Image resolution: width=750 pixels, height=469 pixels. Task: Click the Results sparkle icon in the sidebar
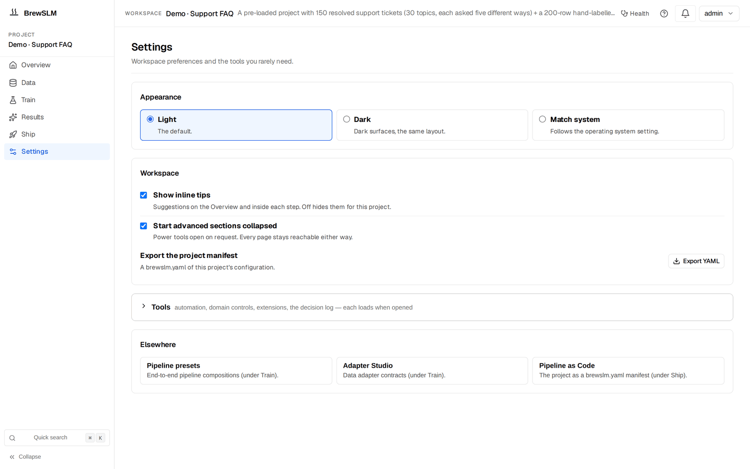[x=13, y=117]
